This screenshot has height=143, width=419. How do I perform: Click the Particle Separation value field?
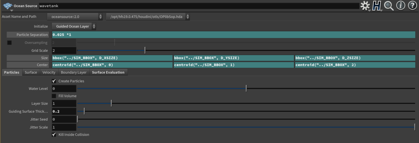(x=234, y=35)
